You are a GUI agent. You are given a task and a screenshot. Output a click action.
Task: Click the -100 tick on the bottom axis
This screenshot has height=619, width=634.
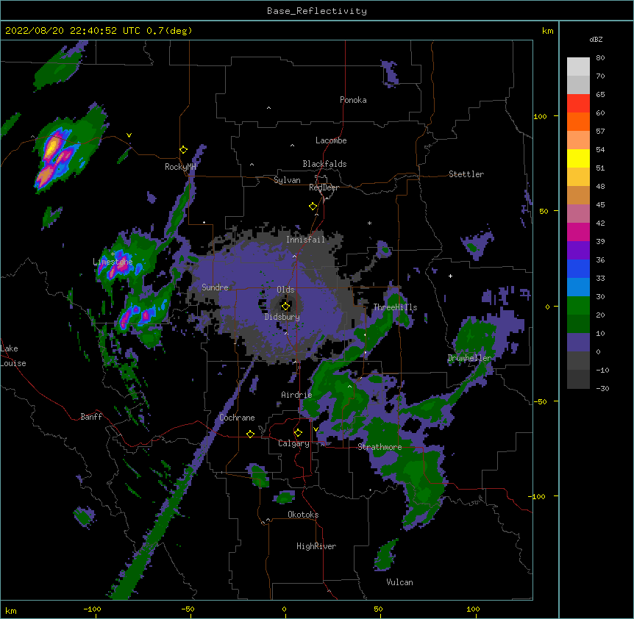pyautogui.click(x=92, y=609)
